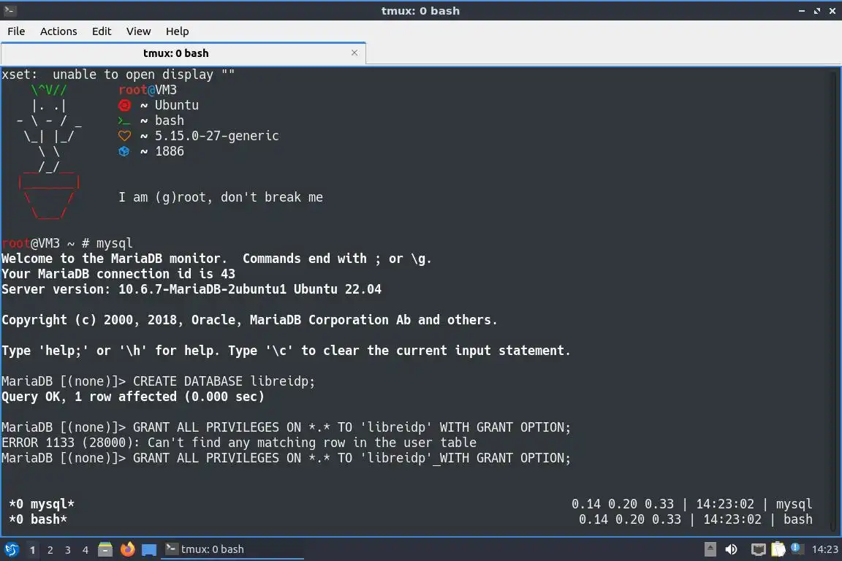Viewport: 842px width, 561px height.
Task: Open the Edit menu
Action: click(102, 31)
